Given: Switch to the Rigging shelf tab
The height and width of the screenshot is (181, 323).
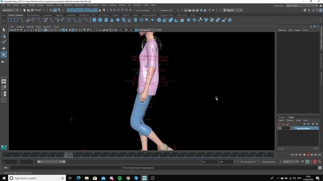Looking at the screenshot, I should coord(59,15).
